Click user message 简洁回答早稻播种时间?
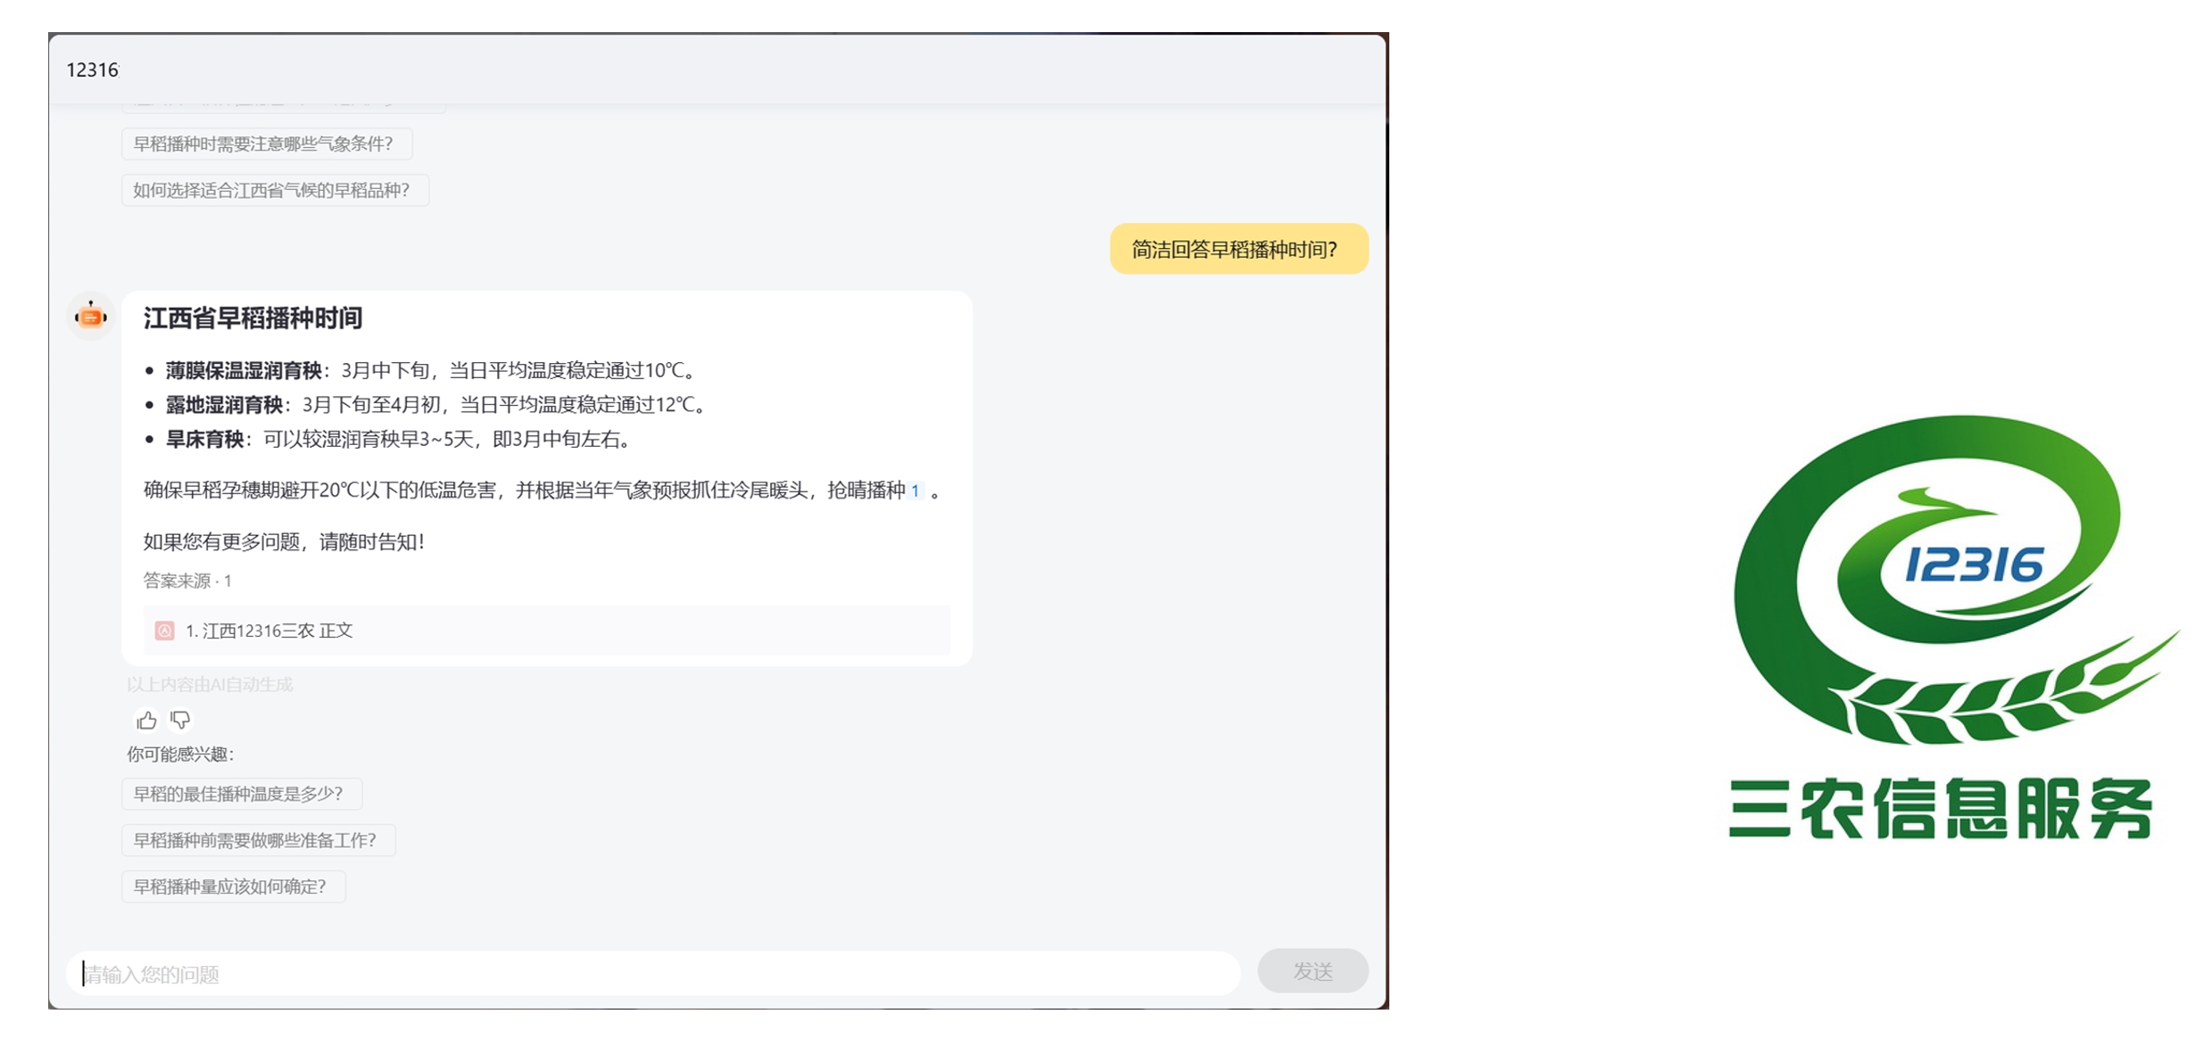2212x1039 pixels. click(1239, 249)
